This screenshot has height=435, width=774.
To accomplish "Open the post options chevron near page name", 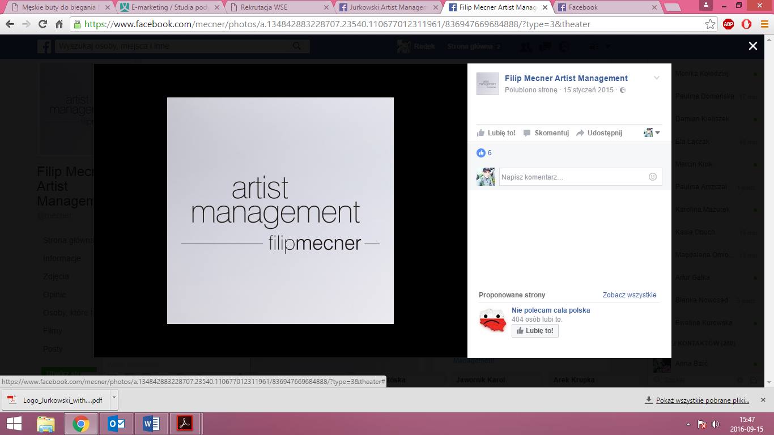I will click(657, 78).
